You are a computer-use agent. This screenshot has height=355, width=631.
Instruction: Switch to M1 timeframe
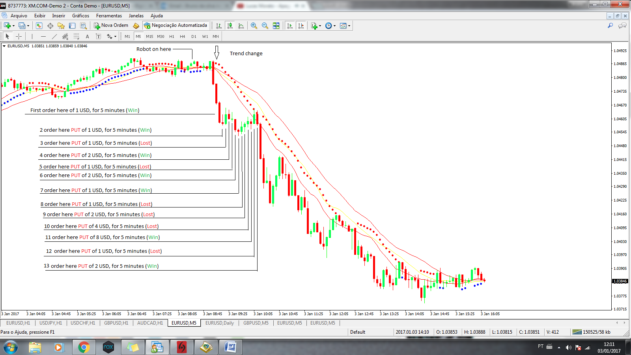127,36
